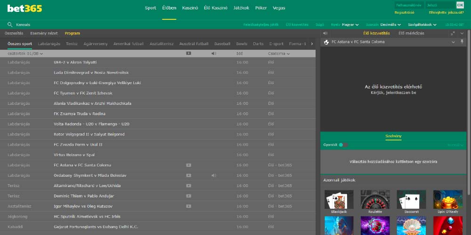Open the Magyar language dropdown
The width and height of the screenshot is (471, 235).
click(x=350, y=24)
